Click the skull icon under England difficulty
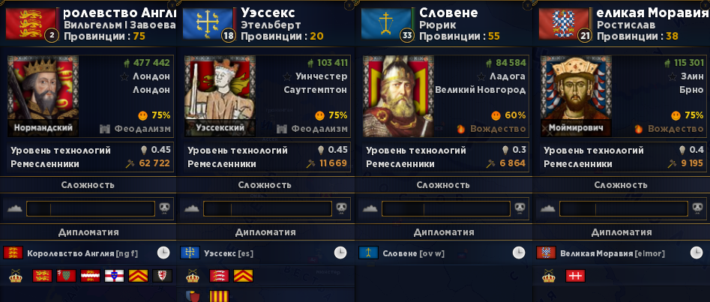710x302 pixels. 164,208
